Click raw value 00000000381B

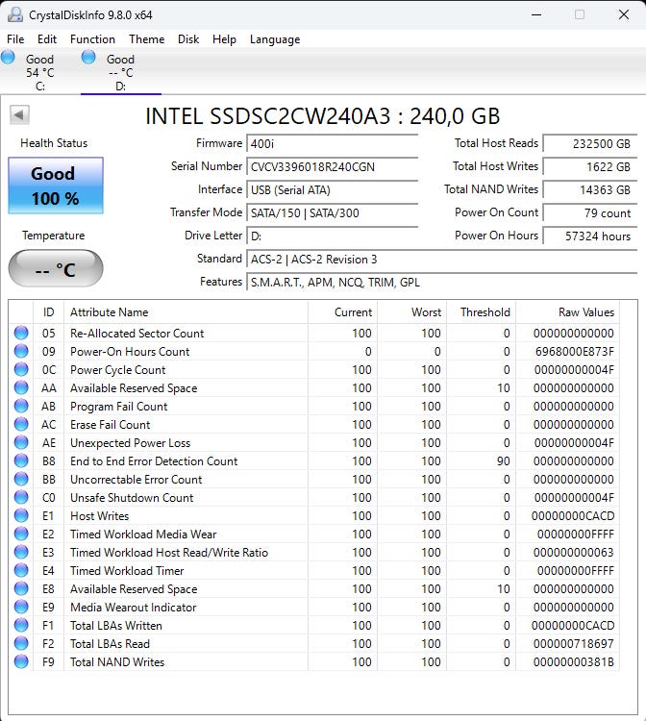coord(573,662)
